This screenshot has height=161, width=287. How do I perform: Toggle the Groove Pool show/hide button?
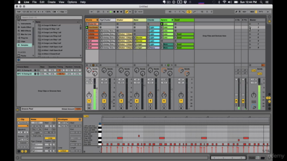17,110
